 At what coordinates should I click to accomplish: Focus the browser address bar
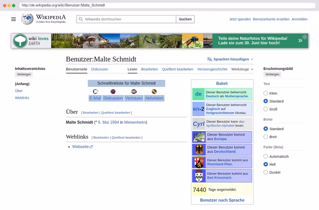click(x=167, y=5)
